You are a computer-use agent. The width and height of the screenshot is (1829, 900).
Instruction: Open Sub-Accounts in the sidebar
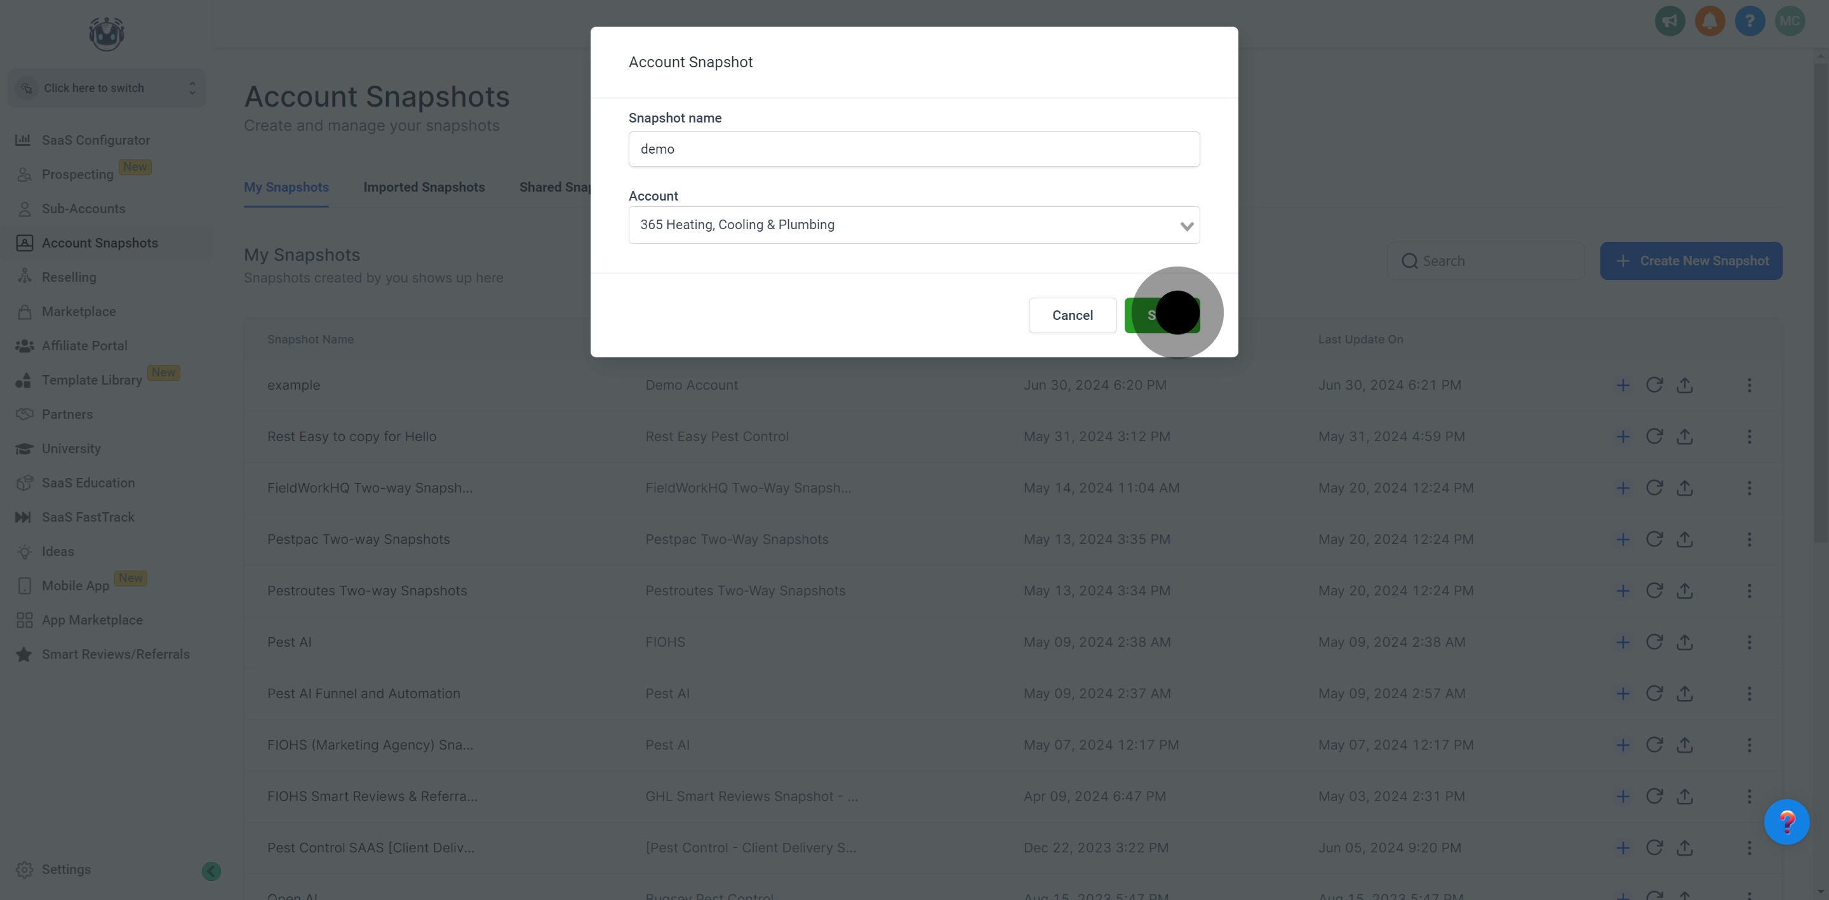(83, 209)
